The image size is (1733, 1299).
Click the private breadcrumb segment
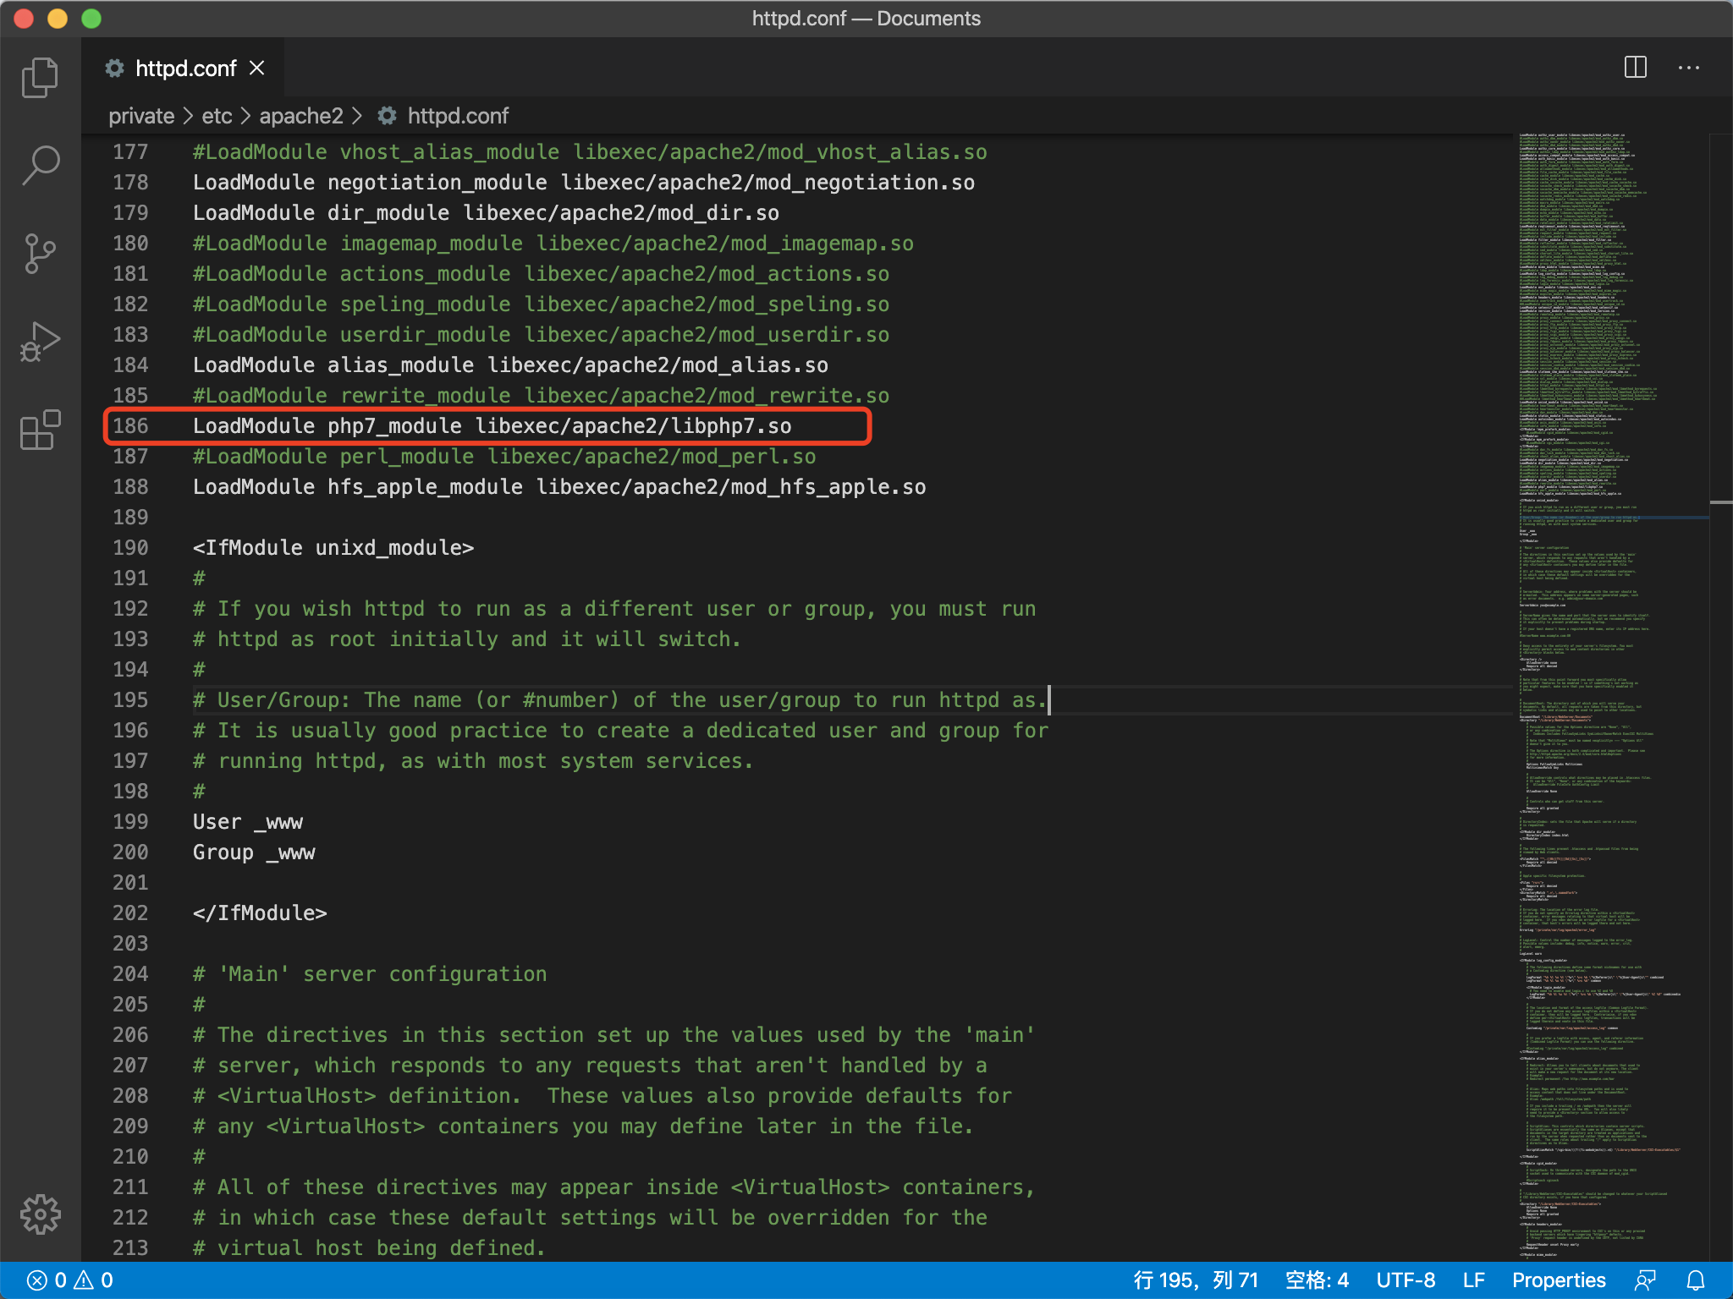tap(141, 116)
